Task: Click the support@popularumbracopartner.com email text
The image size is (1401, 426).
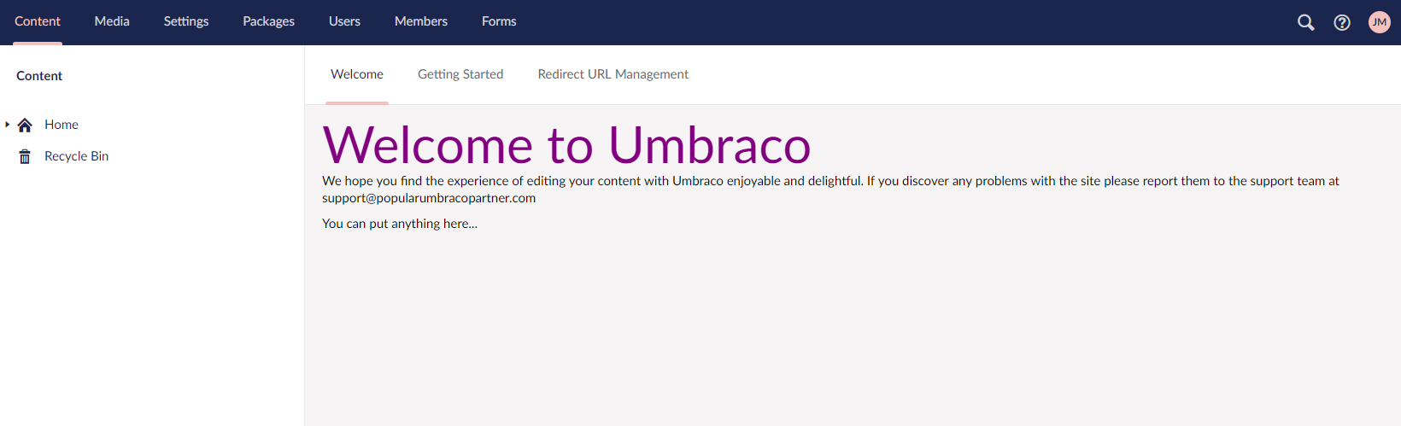Action: pyautogui.click(x=429, y=198)
